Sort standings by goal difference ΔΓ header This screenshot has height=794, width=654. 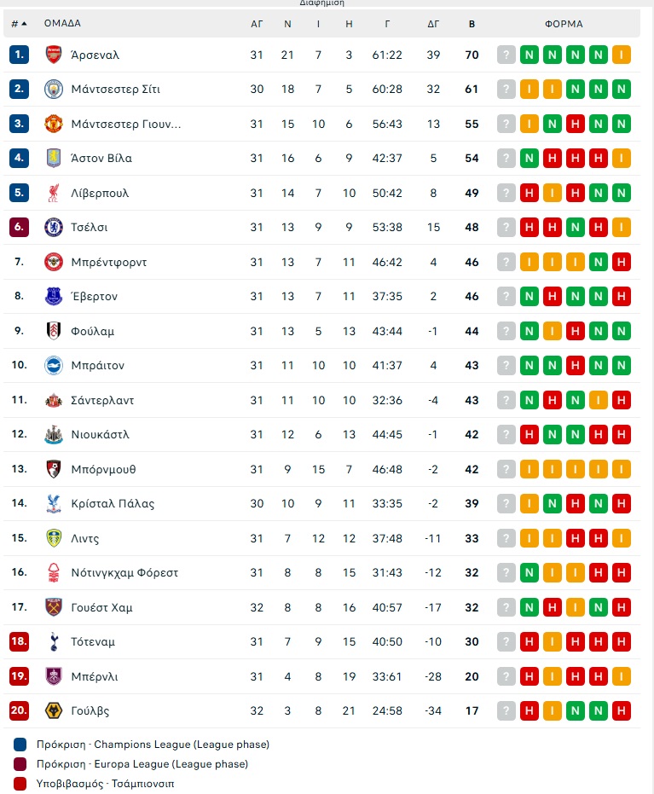click(x=433, y=24)
